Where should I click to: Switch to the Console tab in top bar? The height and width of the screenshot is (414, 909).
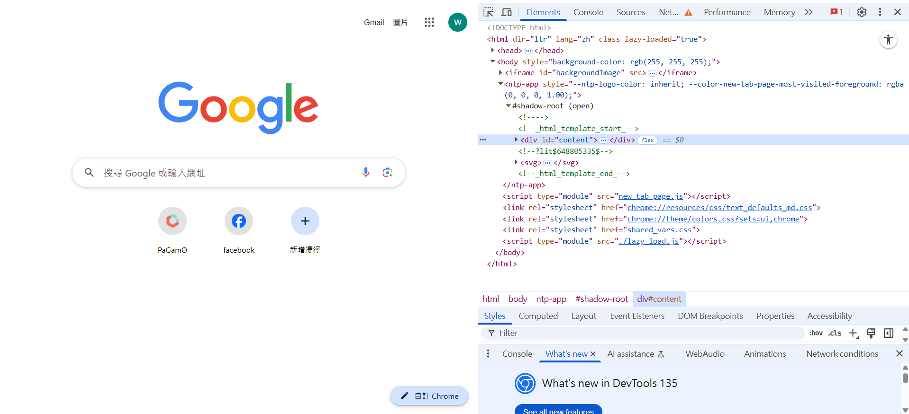(x=588, y=12)
